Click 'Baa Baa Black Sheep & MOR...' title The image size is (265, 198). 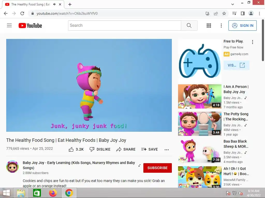point(236,144)
